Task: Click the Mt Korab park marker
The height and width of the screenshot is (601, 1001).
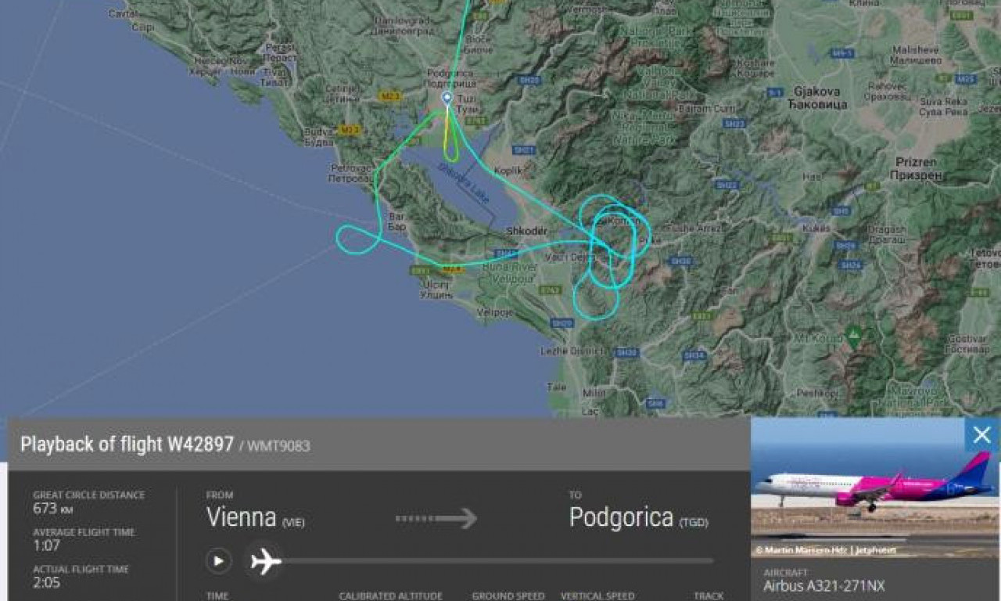Action: click(x=854, y=334)
